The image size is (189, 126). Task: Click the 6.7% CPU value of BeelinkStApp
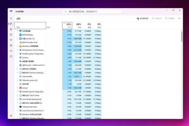tap(69, 35)
